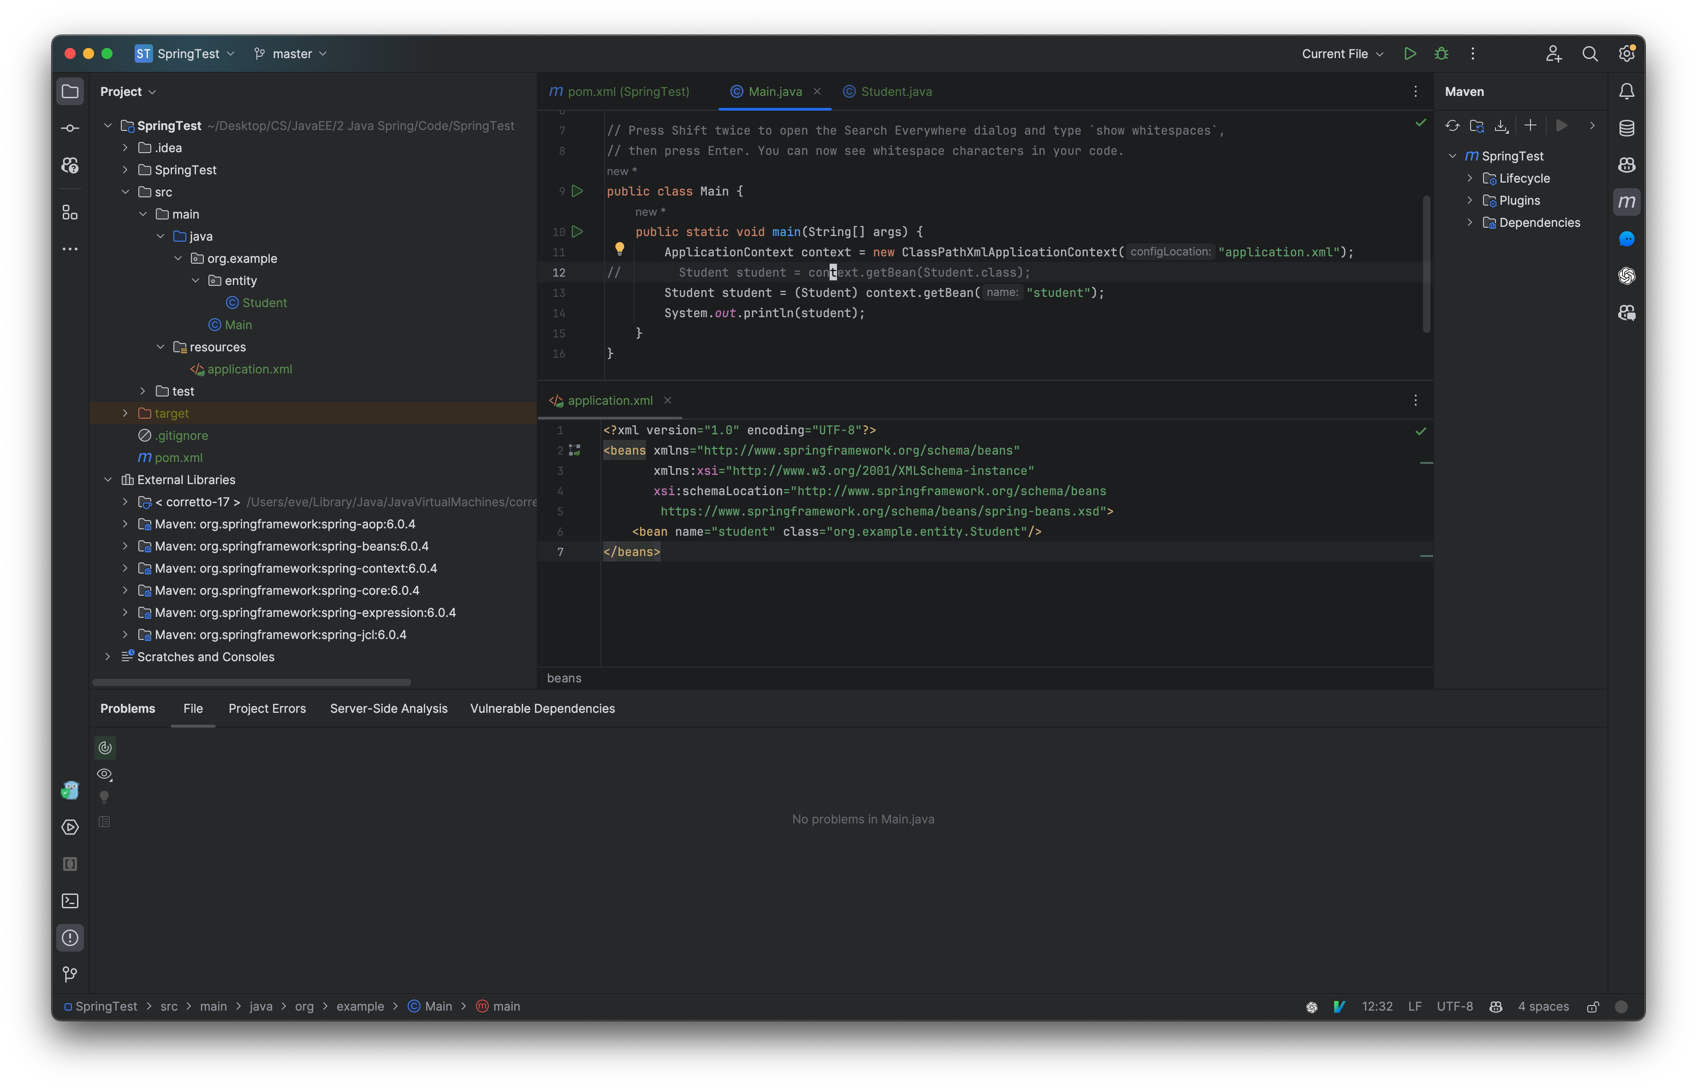Click the 4 spaces indent widget
This screenshot has width=1697, height=1089.
coord(1543,1006)
